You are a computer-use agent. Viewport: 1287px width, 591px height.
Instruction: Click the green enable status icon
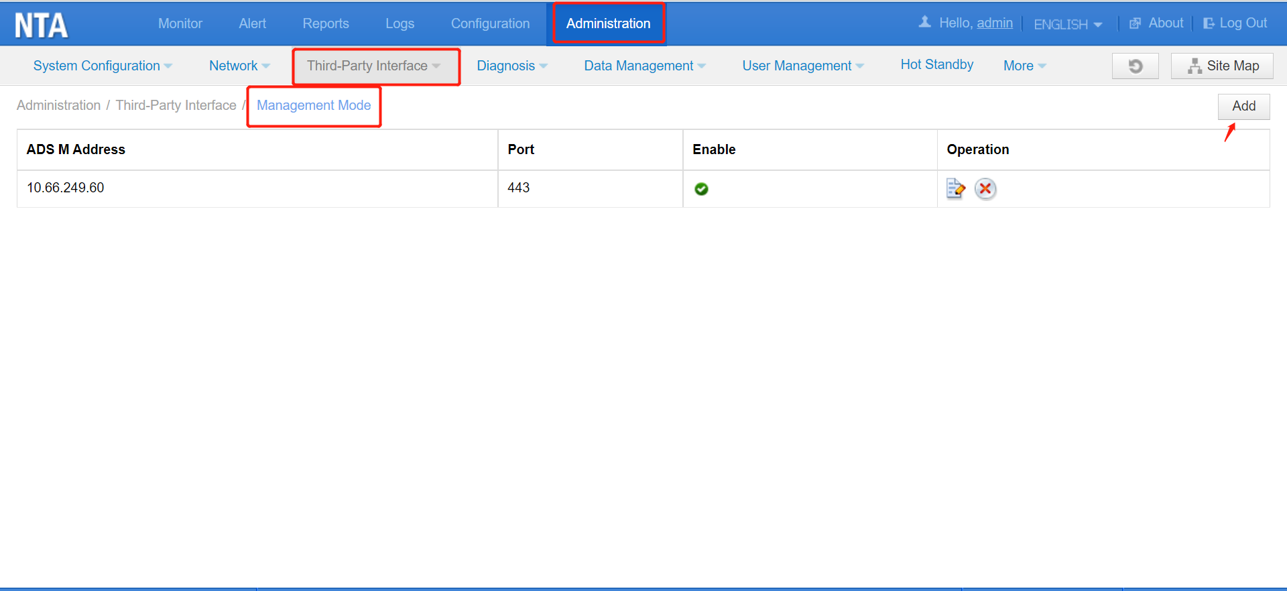[x=701, y=189]
